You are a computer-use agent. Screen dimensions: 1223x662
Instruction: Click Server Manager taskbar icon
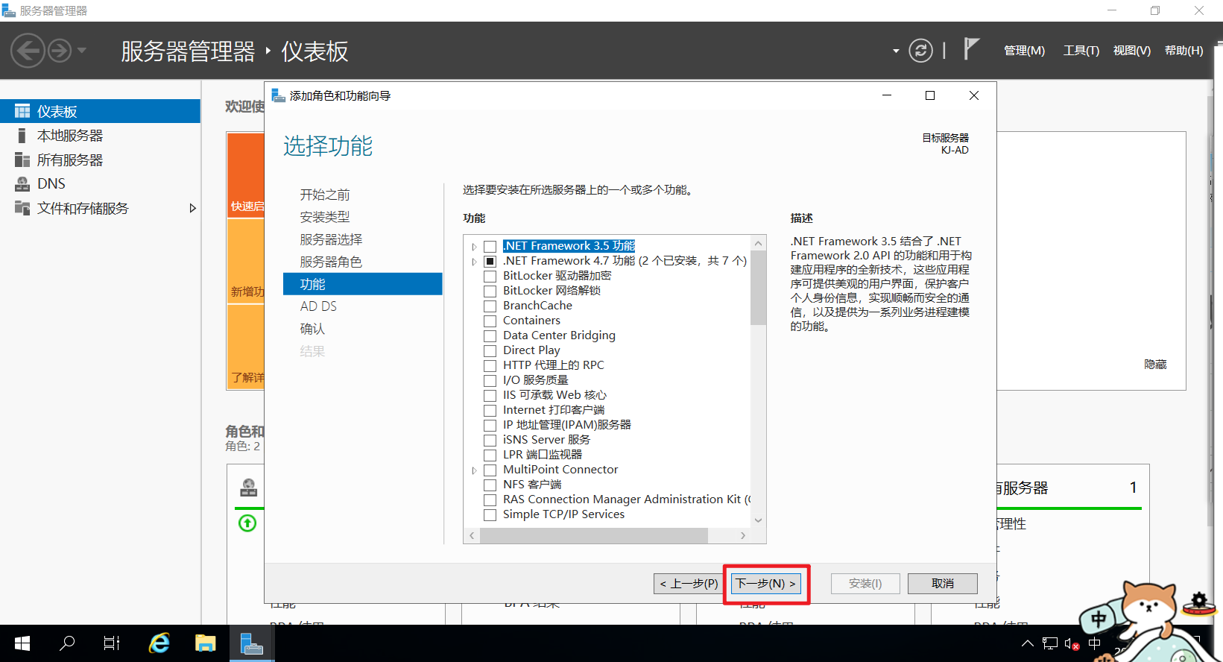[251, 643]
